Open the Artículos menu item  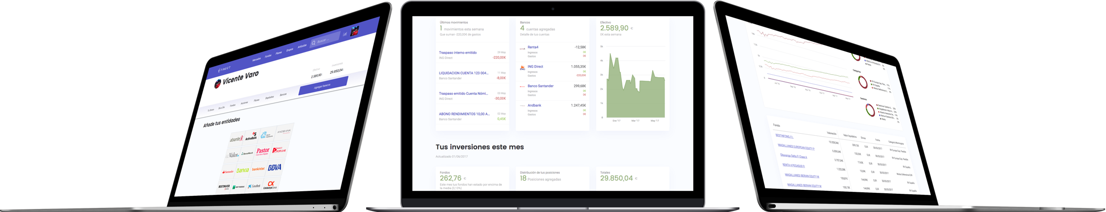[302, 46]
